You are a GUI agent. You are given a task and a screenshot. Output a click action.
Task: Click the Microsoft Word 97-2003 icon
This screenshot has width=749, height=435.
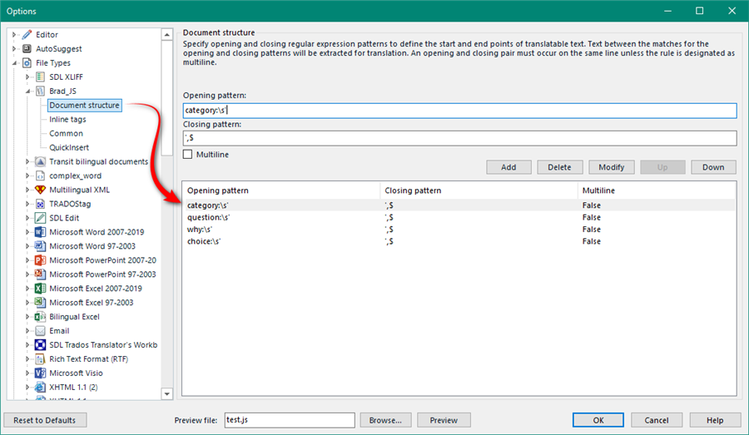click(x=41, y=246)
